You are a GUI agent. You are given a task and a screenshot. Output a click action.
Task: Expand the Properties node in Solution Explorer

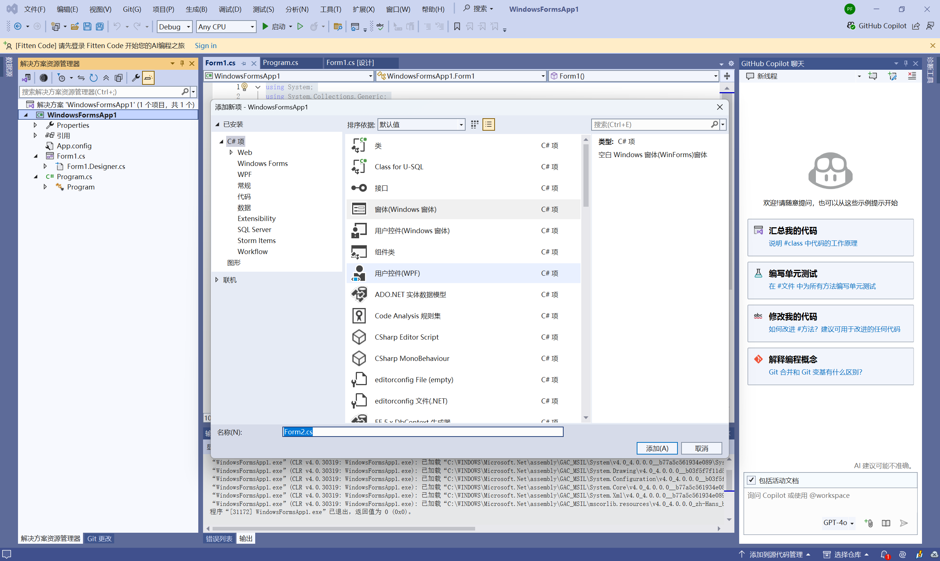pos(35,125)
